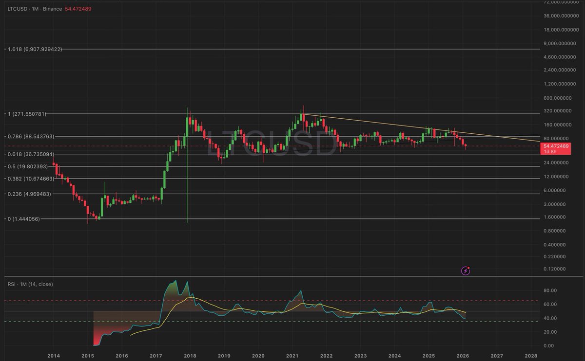Click the current price tag 54.472489 on the axis
The width and height of the screenshot is (585, 361).
(557, 146)
